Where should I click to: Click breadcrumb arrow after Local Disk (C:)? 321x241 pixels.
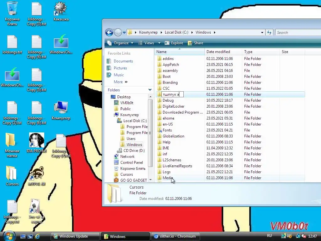pos(192,32)
